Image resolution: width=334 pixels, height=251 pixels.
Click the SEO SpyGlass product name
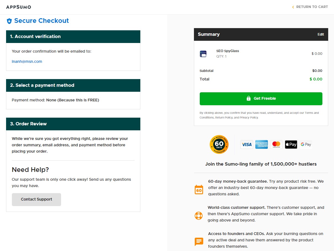tap(228, 51)
